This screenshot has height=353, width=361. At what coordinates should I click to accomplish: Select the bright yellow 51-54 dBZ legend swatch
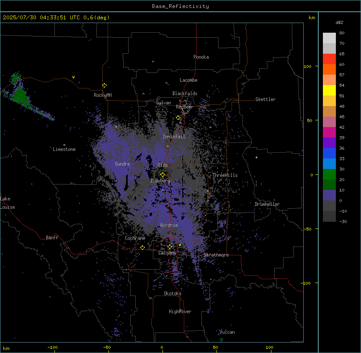[x=329, y=90]
